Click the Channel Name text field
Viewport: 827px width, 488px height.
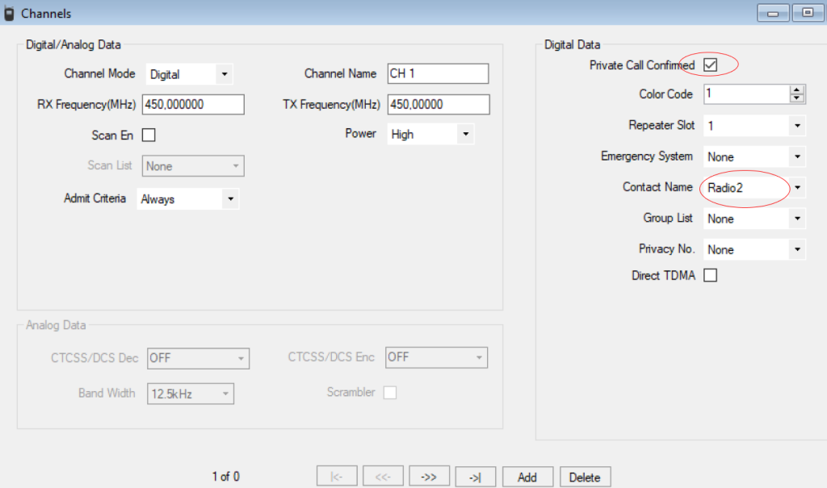pos(438,73)
